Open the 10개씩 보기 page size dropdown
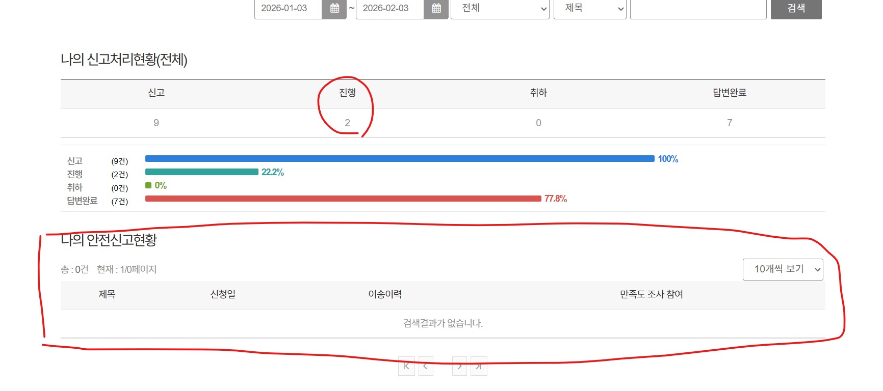Viewport: 883px width, 391px height. 783,269
